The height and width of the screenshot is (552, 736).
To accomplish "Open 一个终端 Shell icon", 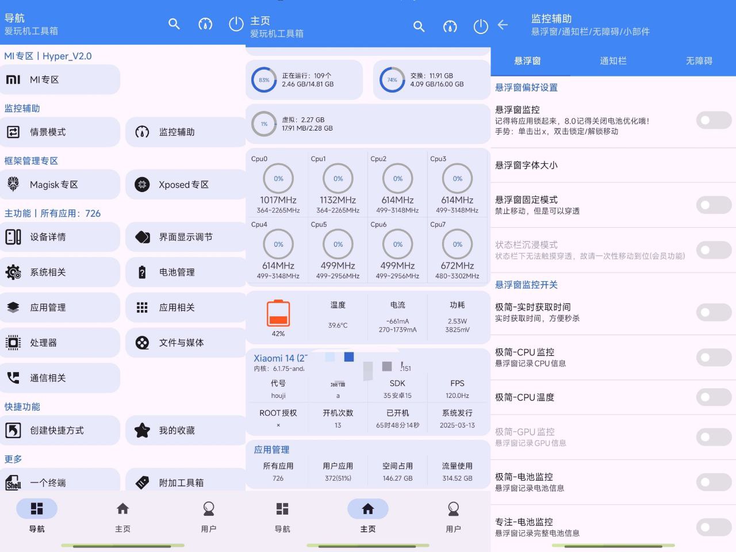I will 13,483.
